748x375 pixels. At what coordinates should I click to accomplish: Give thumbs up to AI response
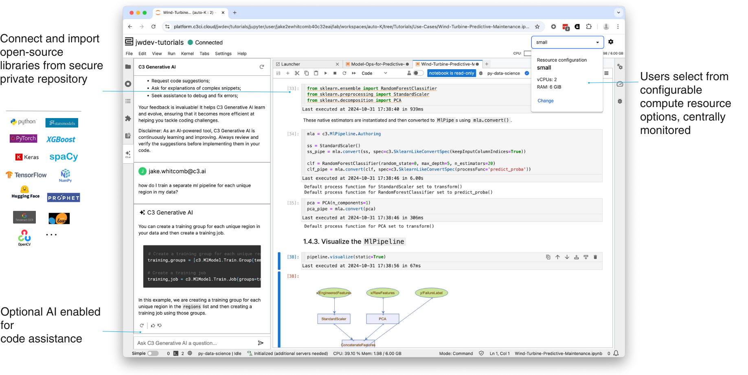[153, 325]
